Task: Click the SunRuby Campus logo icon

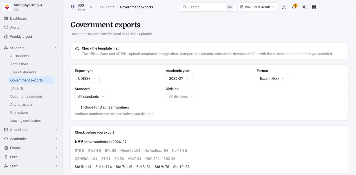Action: pos(7,7)
